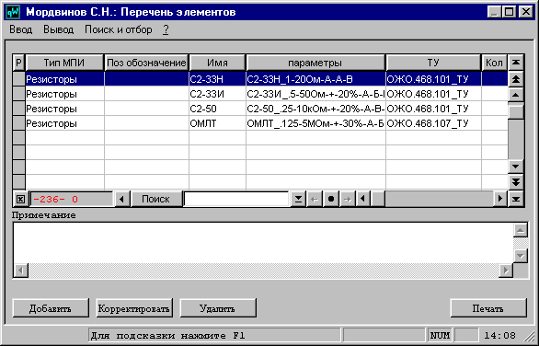
Task: Click the параметры column header
Action: 315,63
